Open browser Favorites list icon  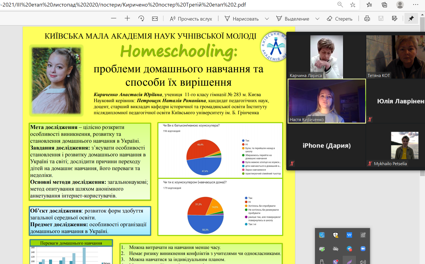[x=369, y=5]
